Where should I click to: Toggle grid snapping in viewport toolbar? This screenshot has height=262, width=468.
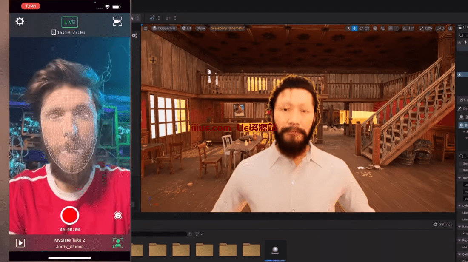tap(390, 28)
